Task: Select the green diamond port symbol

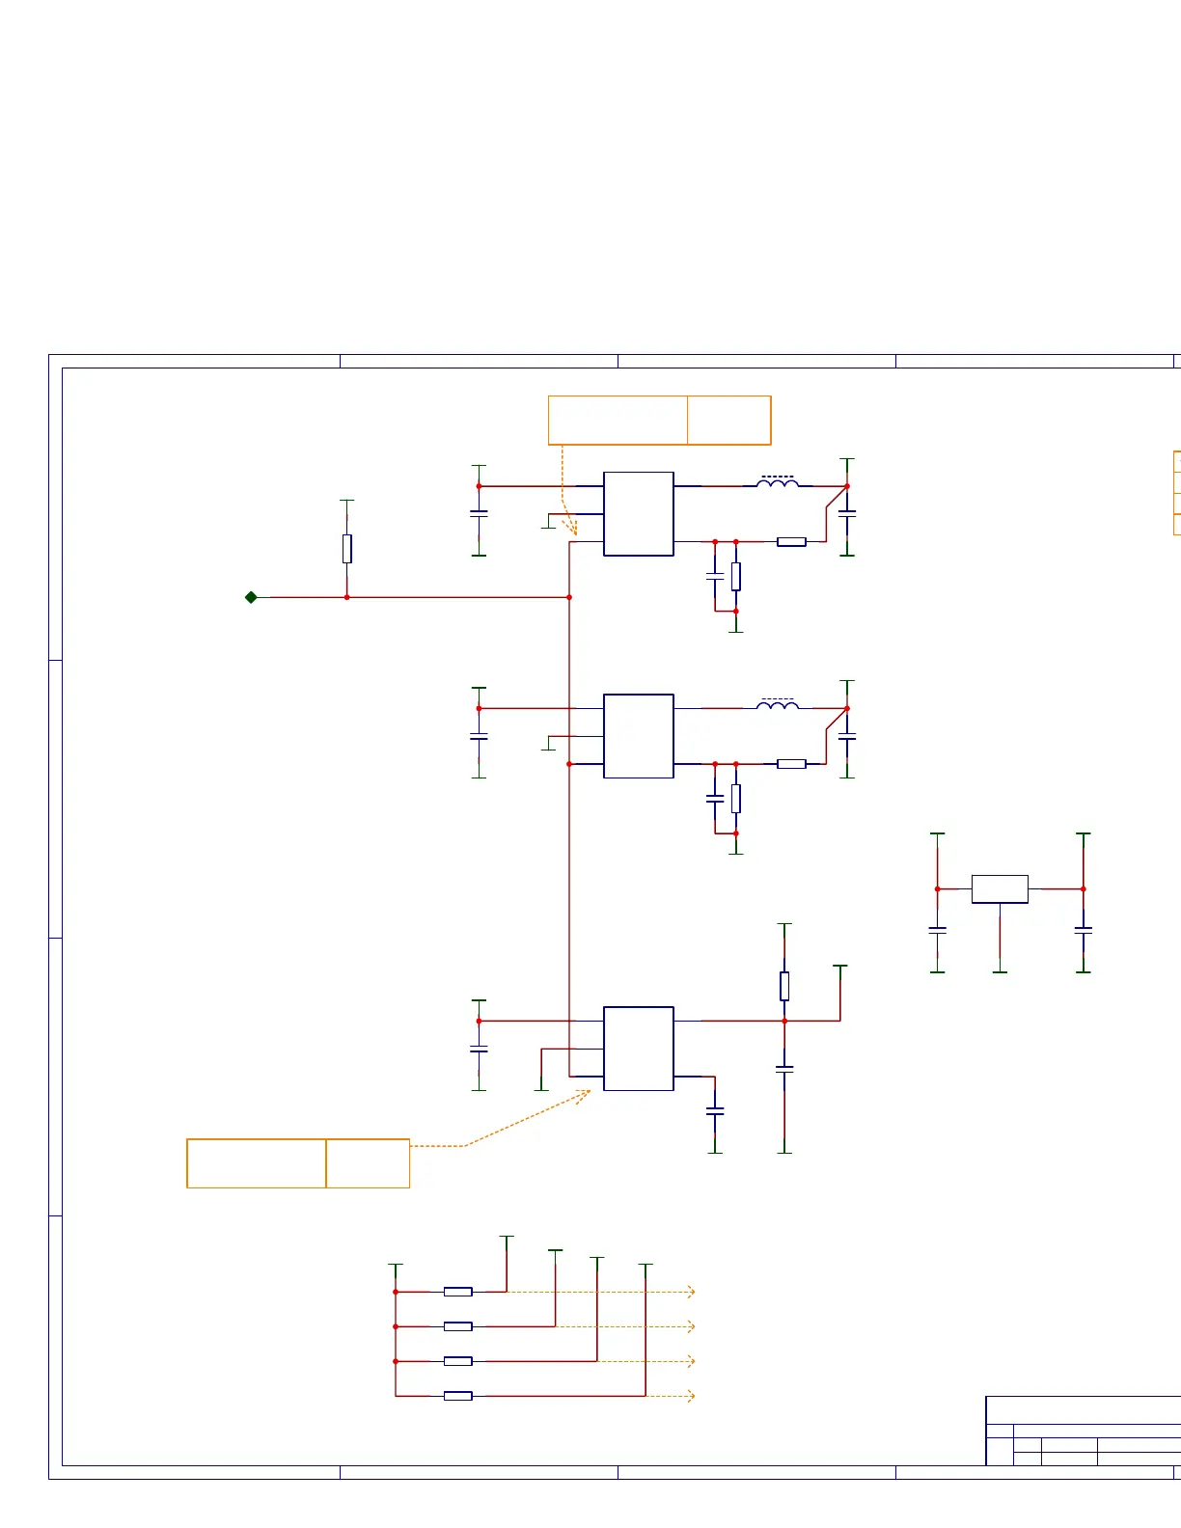Action: coord(251,597)
